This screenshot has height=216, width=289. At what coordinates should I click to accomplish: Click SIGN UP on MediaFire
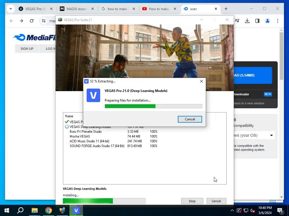click(x=27, y=49)
